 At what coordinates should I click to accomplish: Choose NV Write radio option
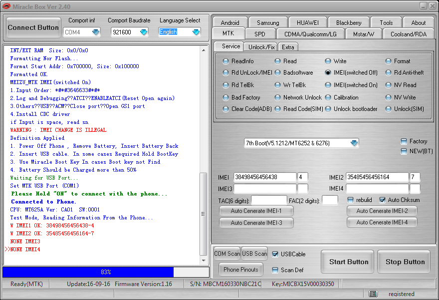(x=388, y=98)
